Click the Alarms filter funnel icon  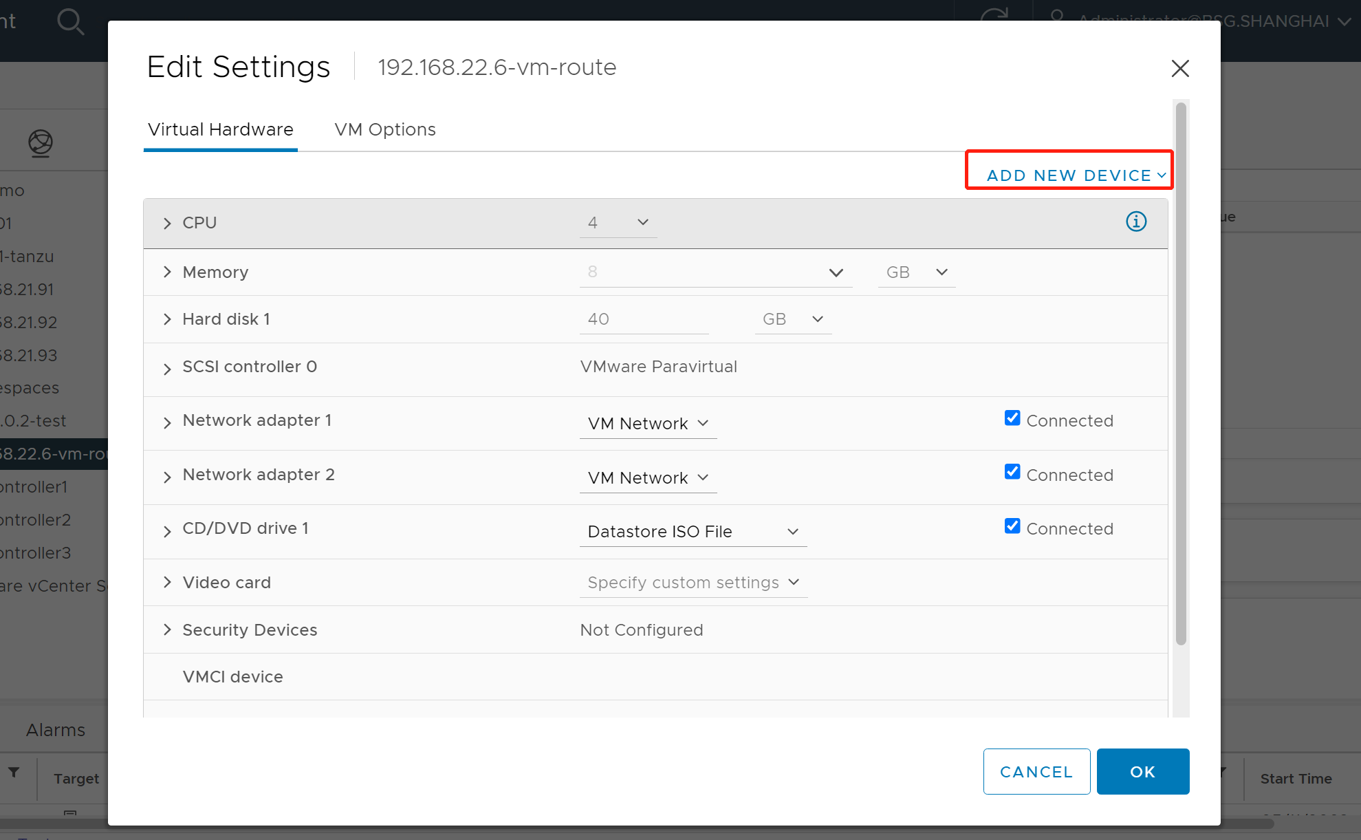click(14, 773)
